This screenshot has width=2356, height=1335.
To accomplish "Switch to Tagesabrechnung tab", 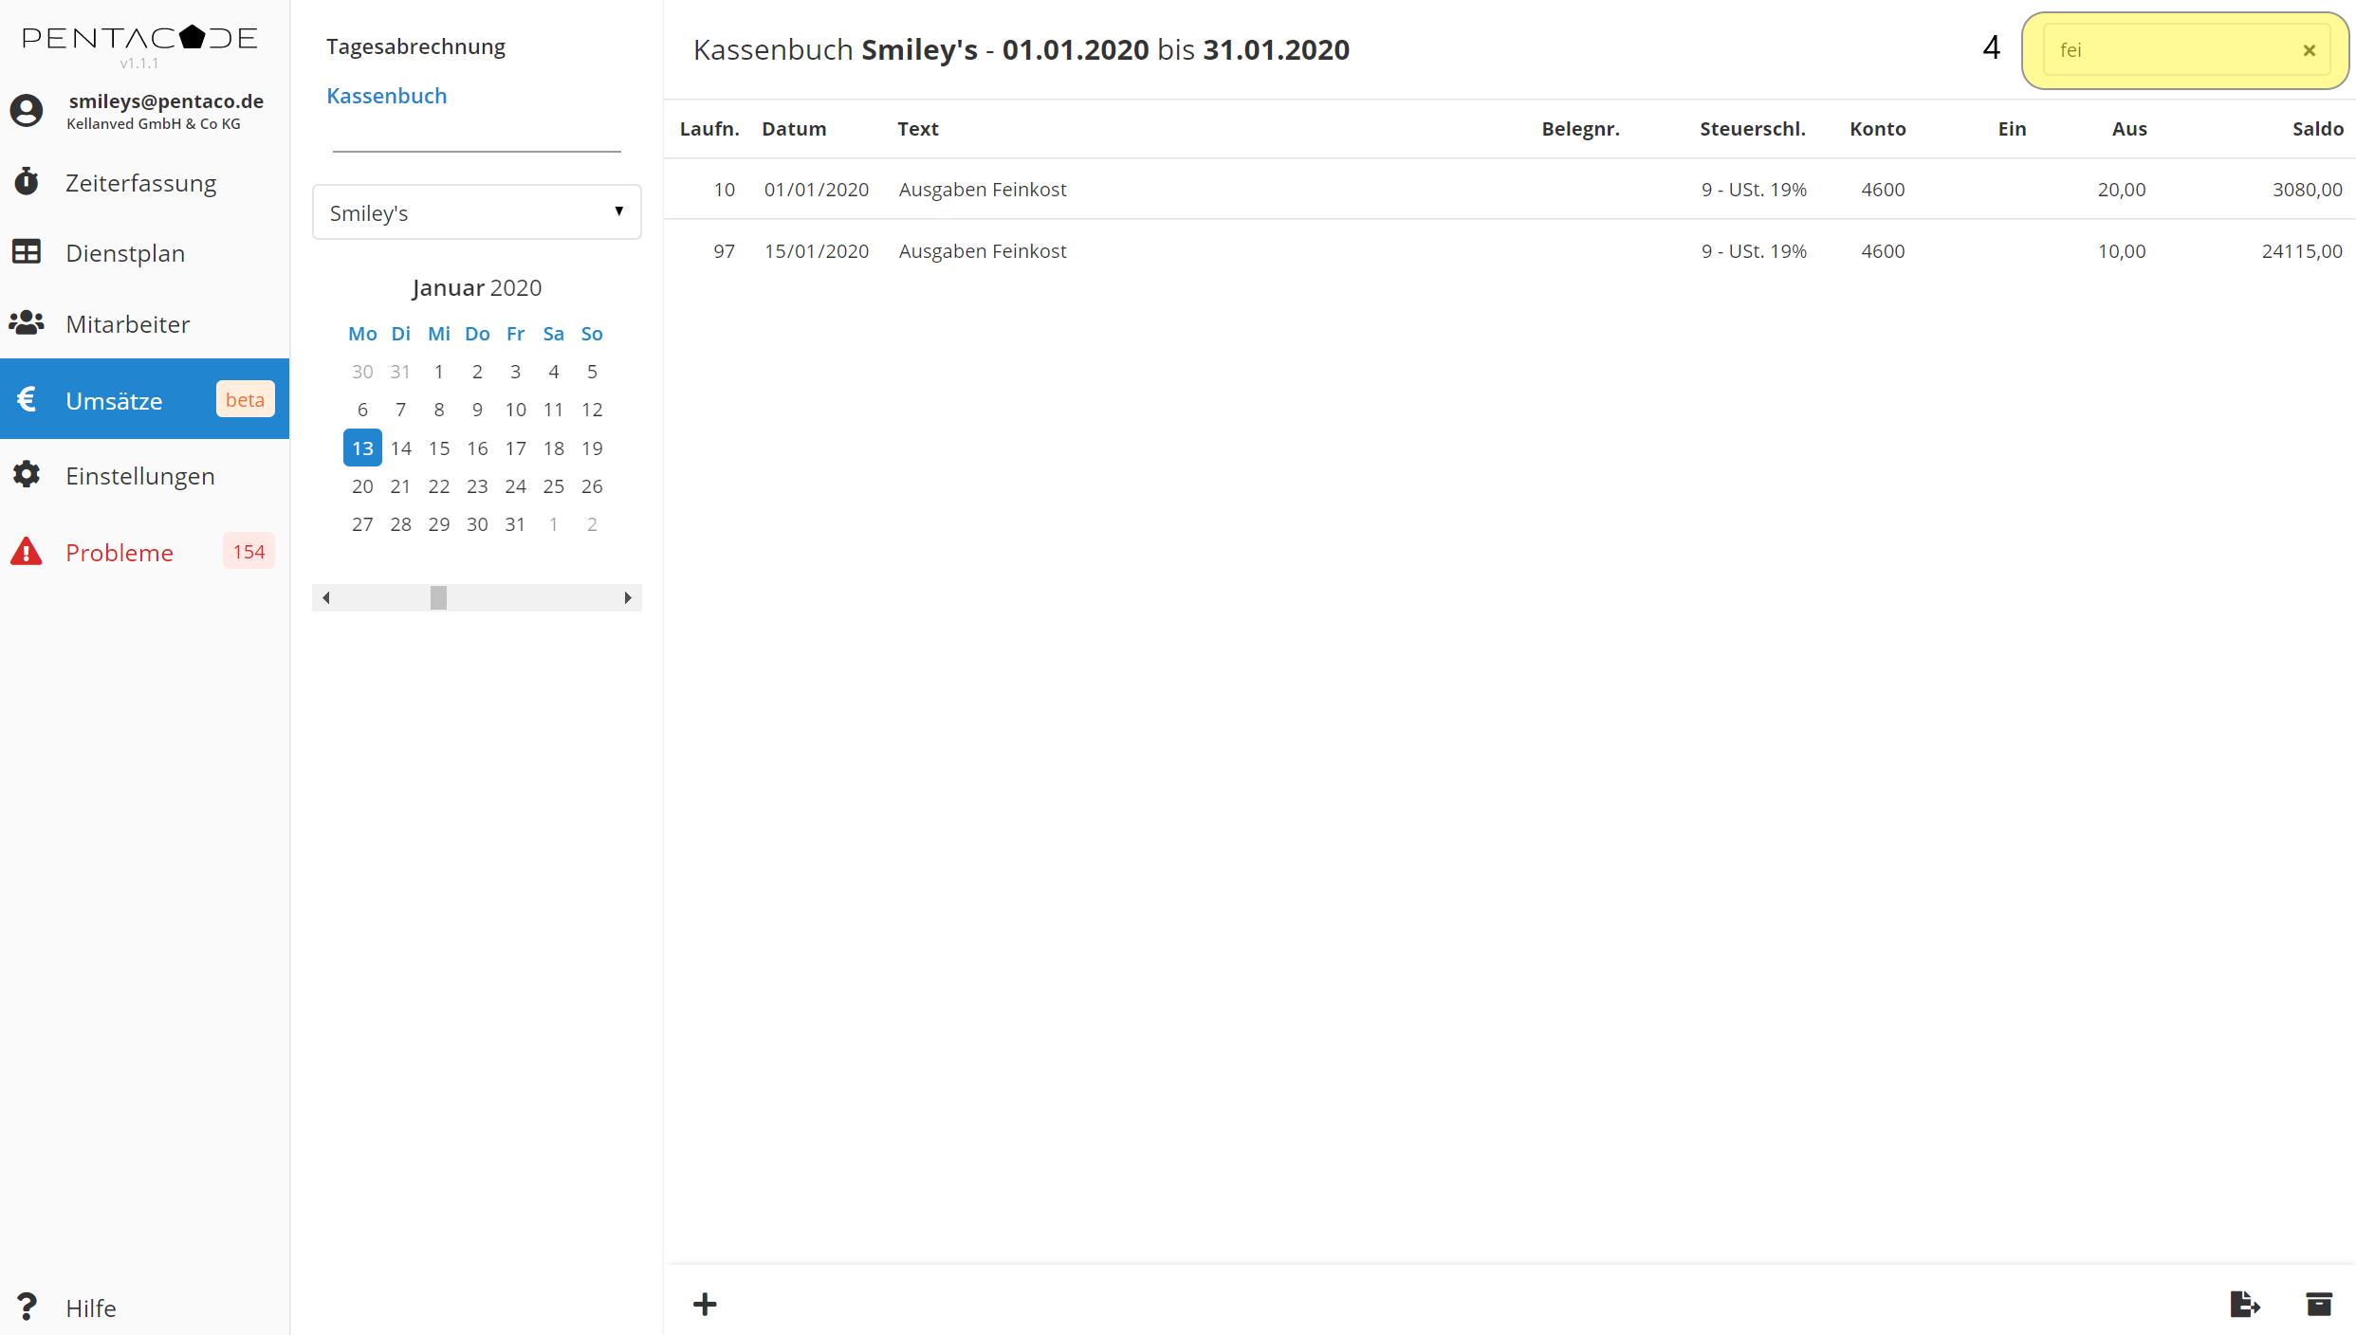I will 415,46.
